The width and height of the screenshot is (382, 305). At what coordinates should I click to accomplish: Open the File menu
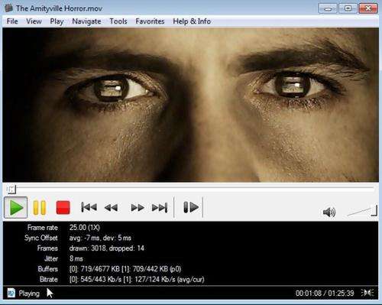(x=12, y=21)
